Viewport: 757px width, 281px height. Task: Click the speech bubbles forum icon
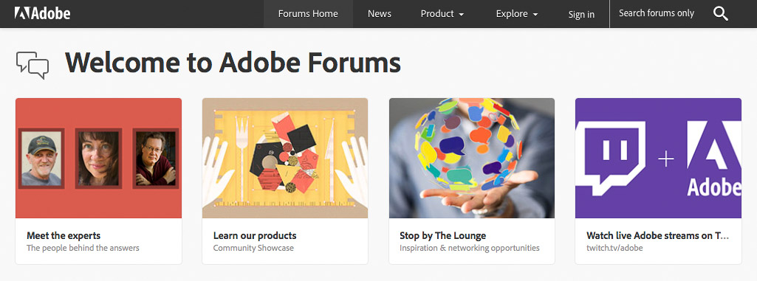32,65
